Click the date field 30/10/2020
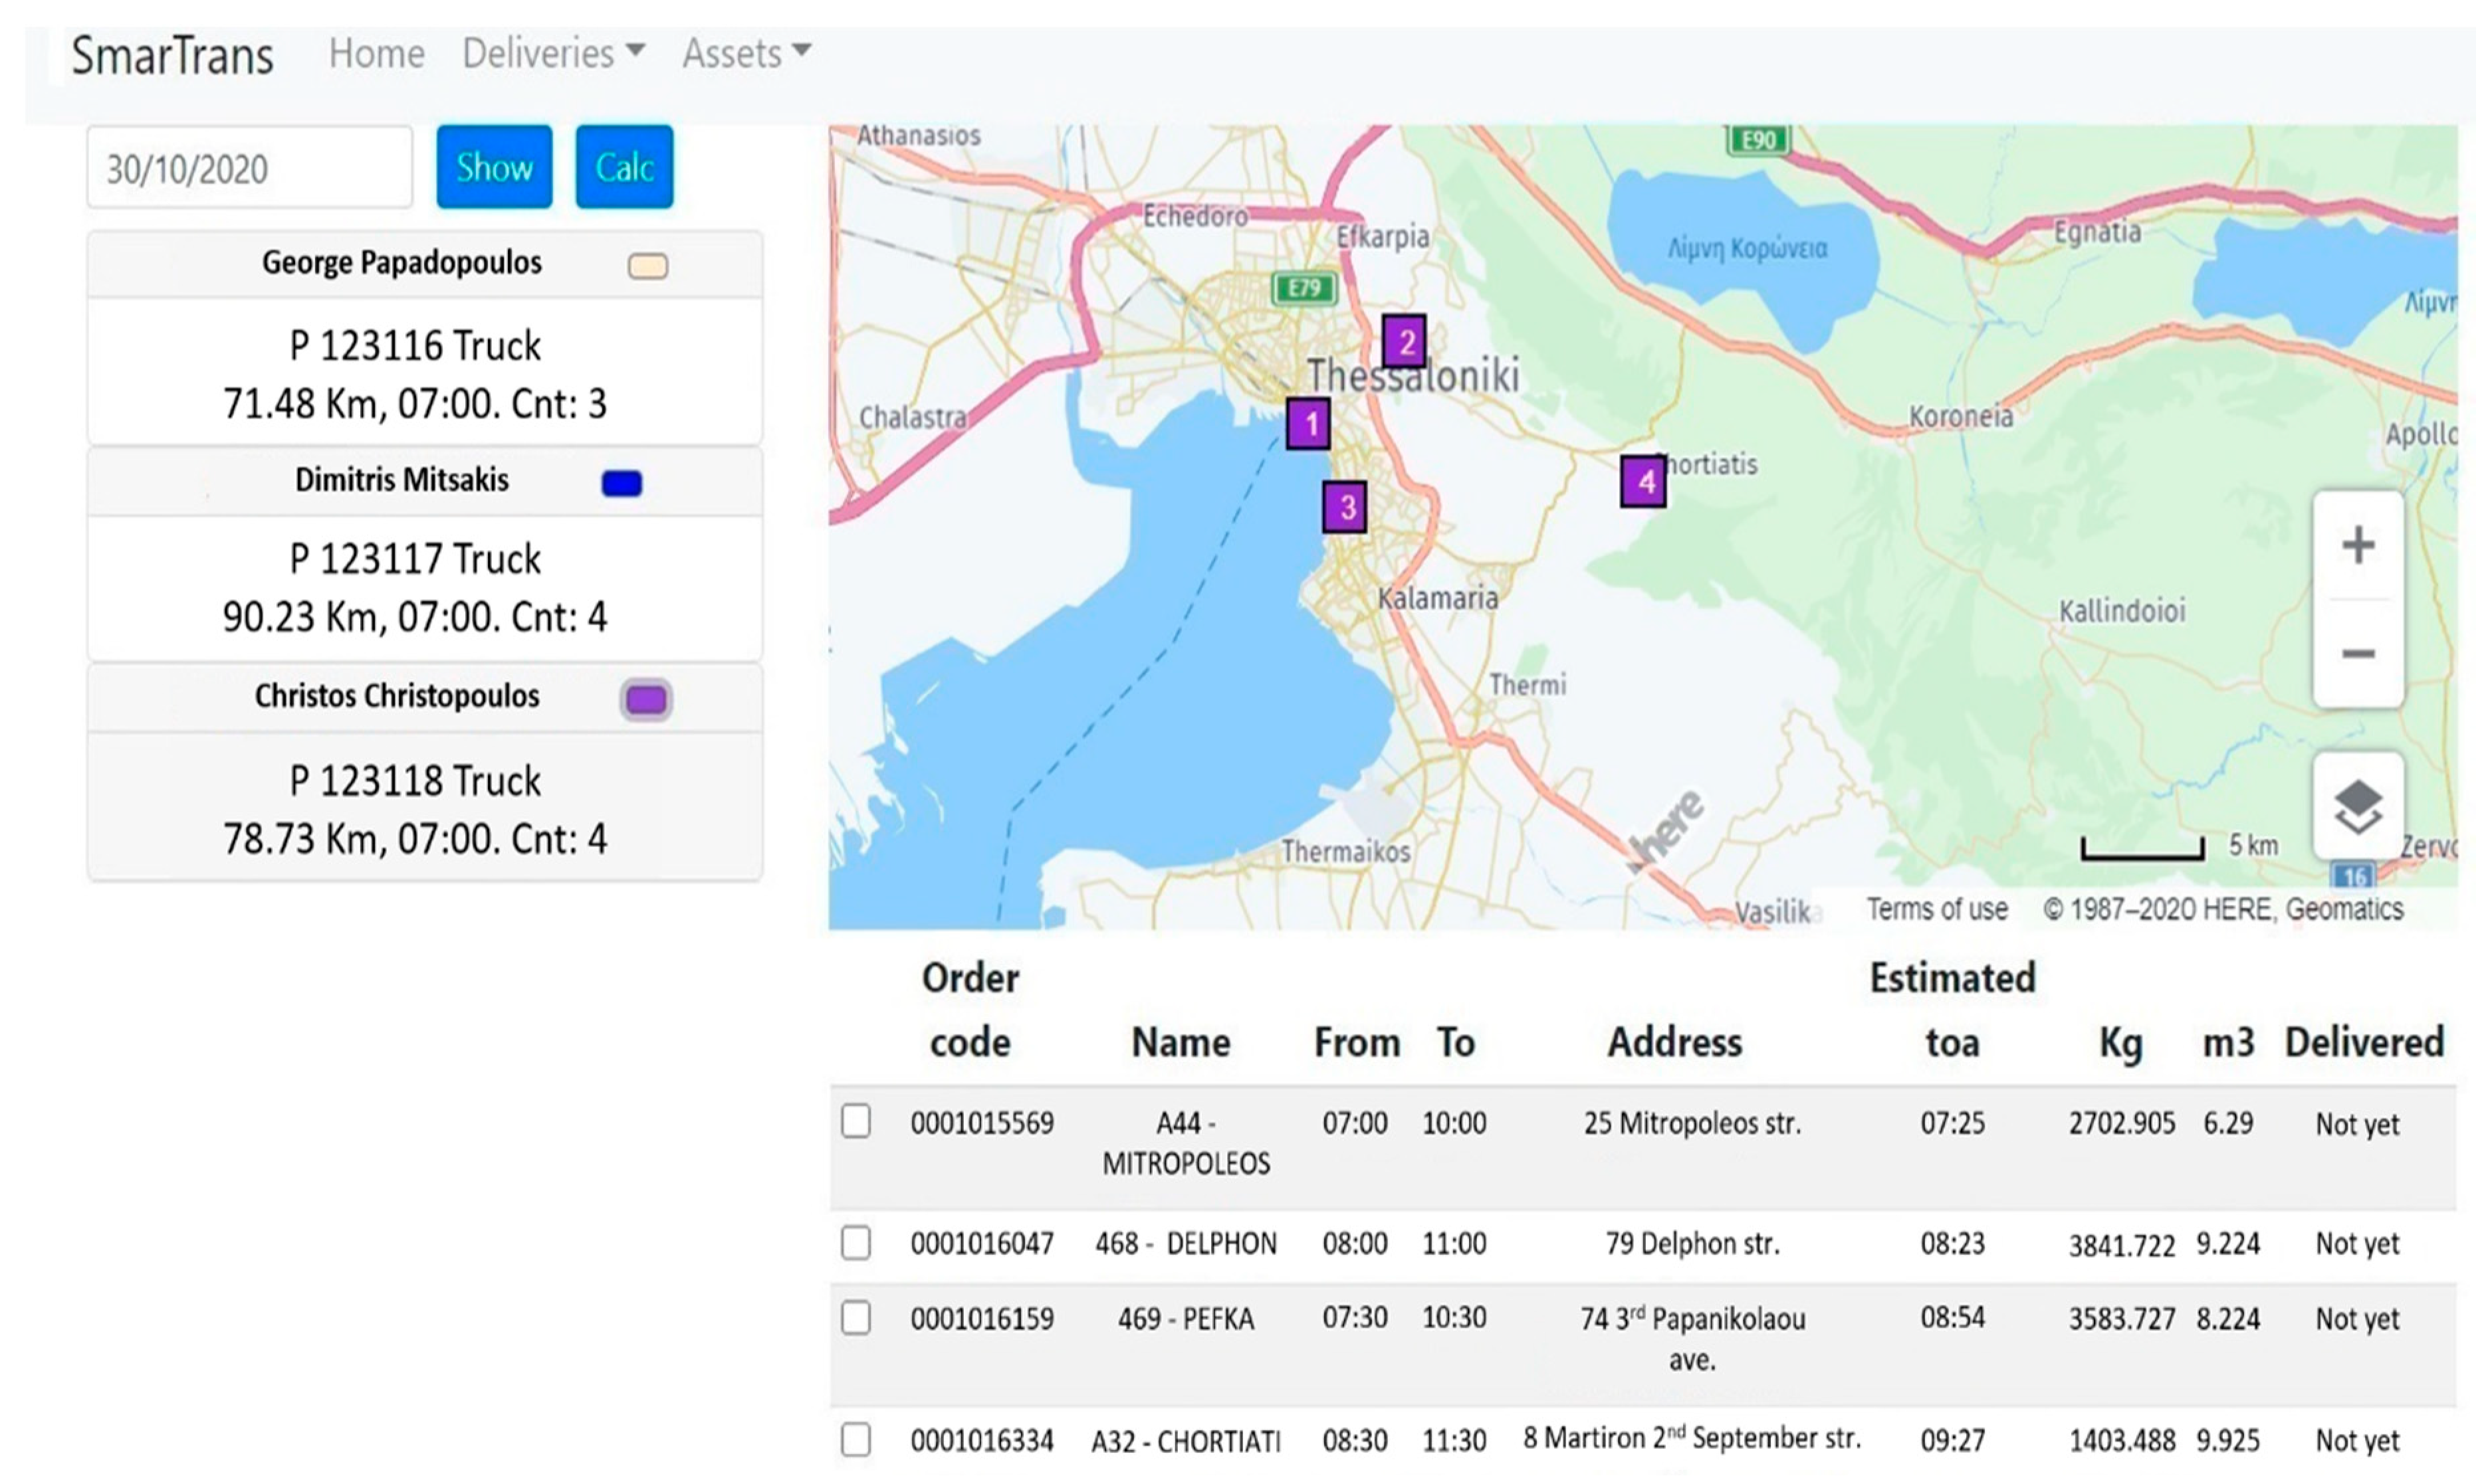 point(249,168)
